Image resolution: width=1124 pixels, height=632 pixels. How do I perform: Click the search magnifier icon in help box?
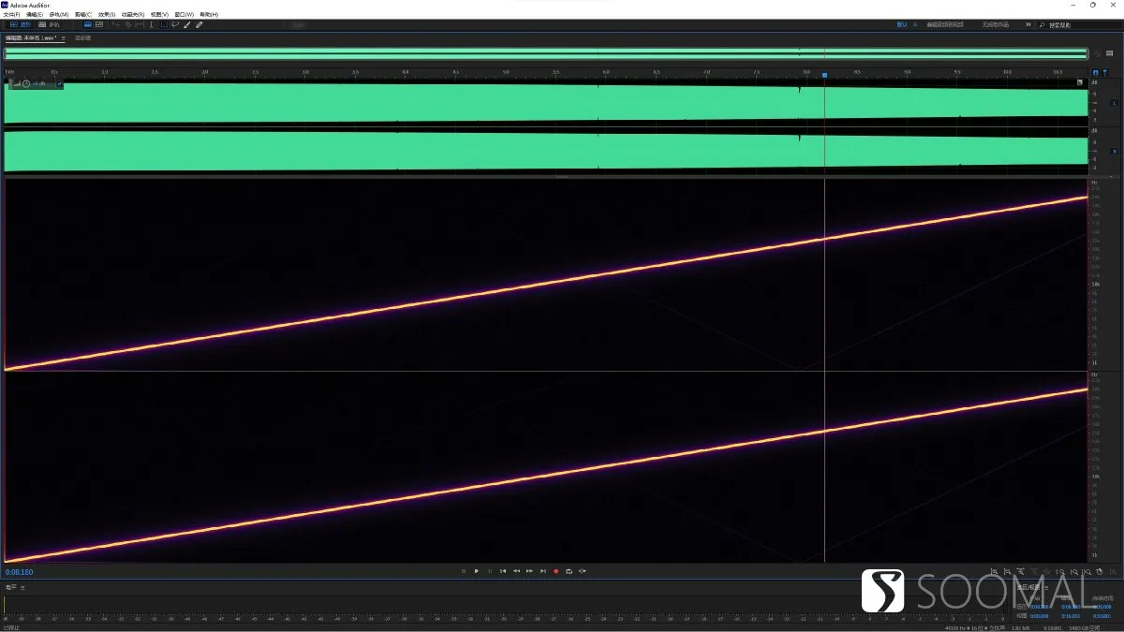pyautogui.click(x=1042, y=24)
